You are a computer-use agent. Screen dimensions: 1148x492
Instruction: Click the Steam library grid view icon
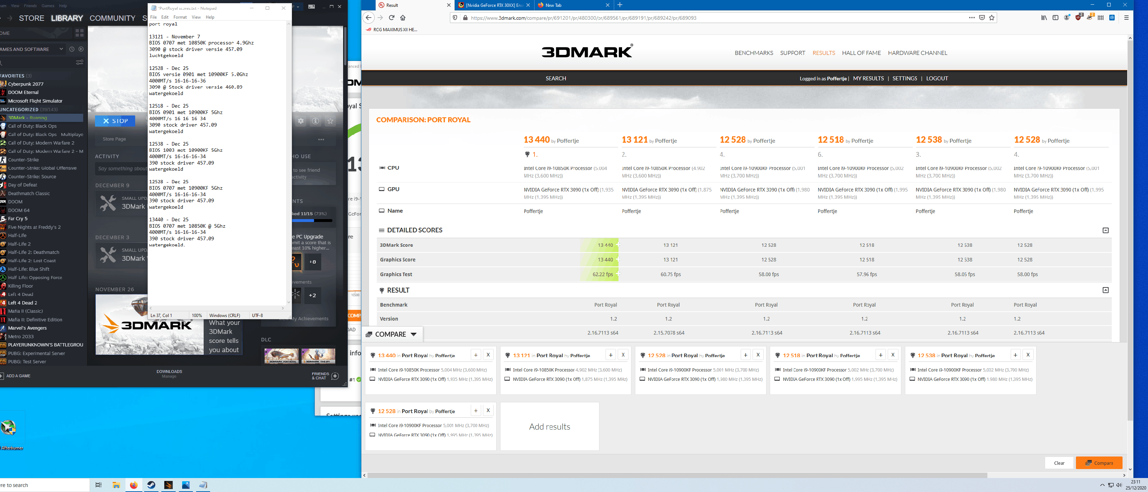tap(79, 33)
